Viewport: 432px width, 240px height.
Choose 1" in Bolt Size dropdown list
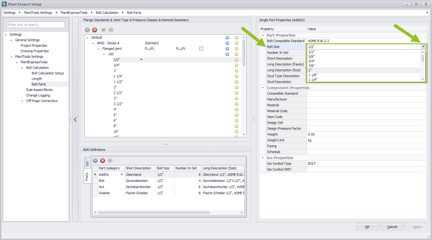363,70
